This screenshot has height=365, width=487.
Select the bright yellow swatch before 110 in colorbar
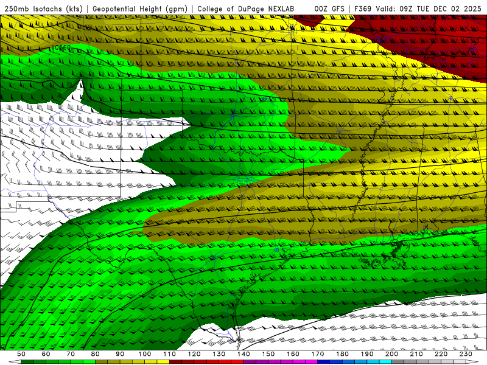[x=163, y=362]
